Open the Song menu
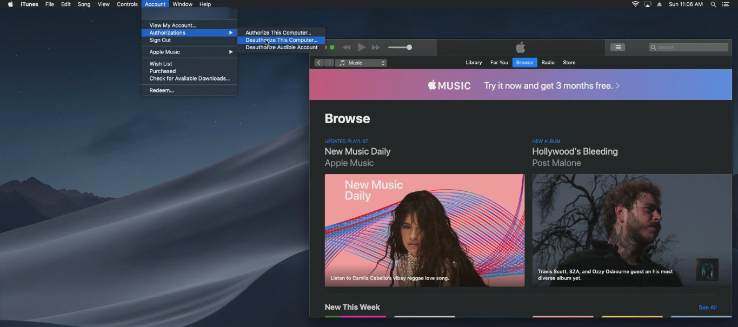The image size is (738, 327). 84,4
